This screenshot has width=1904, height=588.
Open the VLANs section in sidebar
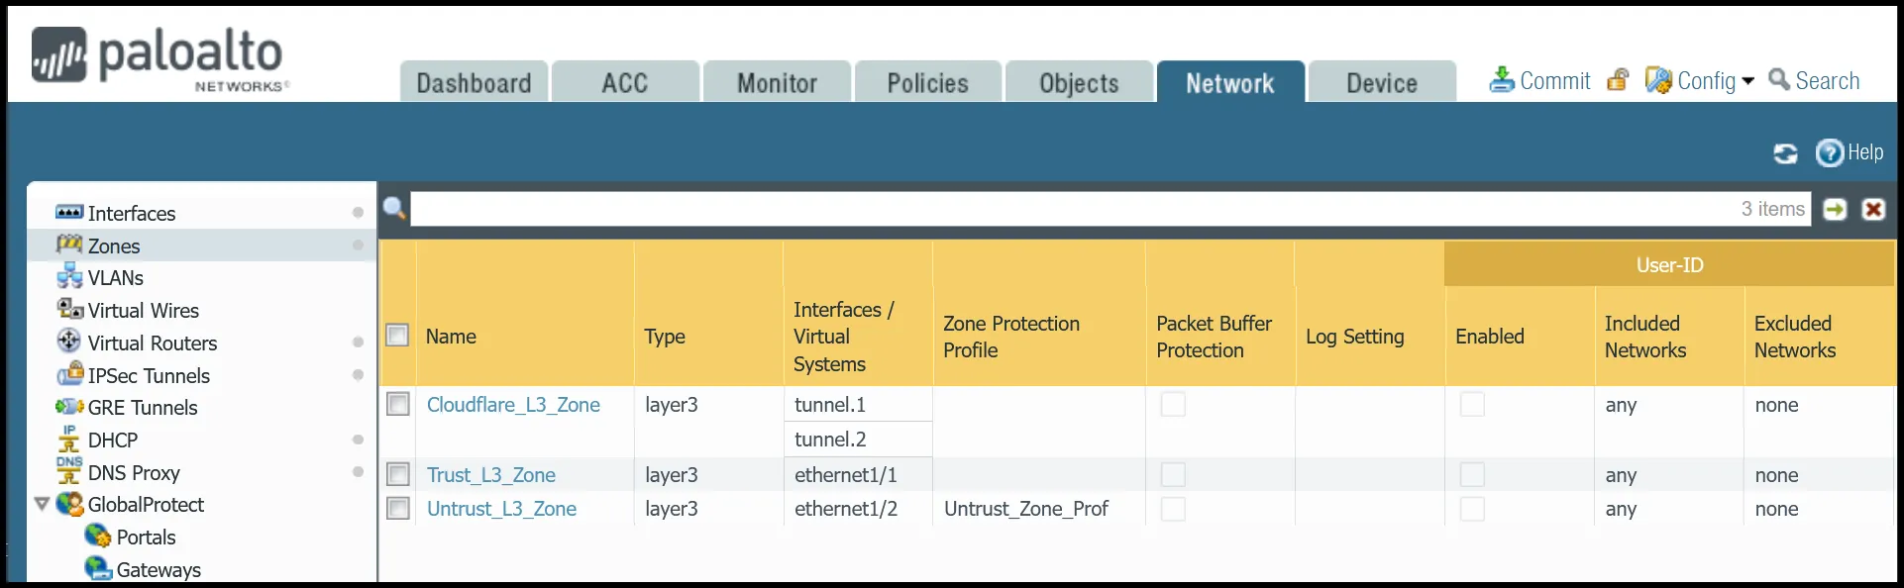click(69, 278)
